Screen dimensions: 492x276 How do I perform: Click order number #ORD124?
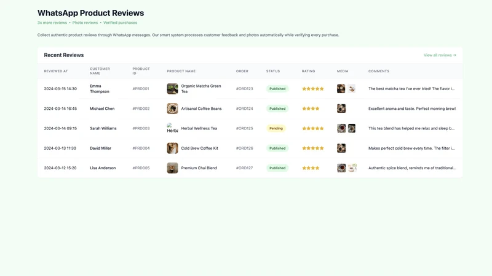click(x=244, y=109)
